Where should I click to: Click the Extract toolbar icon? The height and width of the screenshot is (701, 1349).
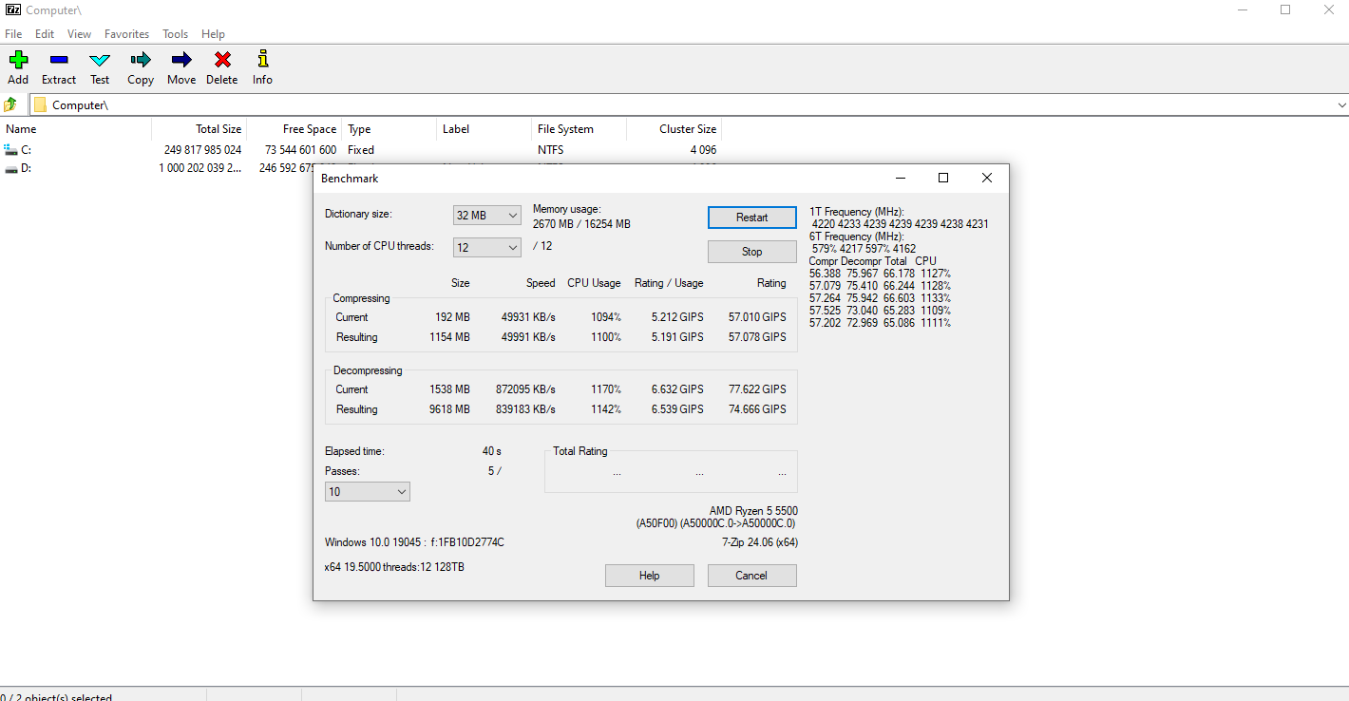click(x=59, y=60)
